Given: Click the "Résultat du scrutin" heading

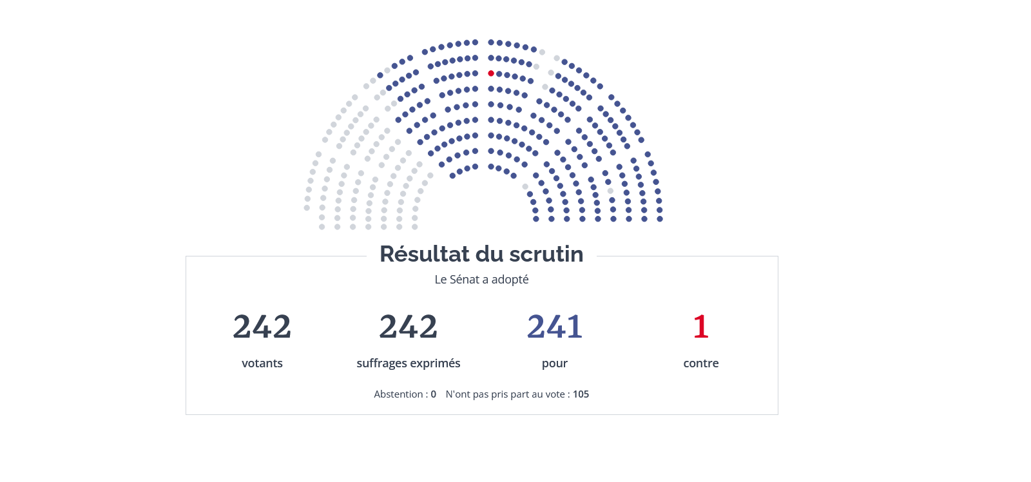Looking at the screenshot, I should click(x=481, y=254).
